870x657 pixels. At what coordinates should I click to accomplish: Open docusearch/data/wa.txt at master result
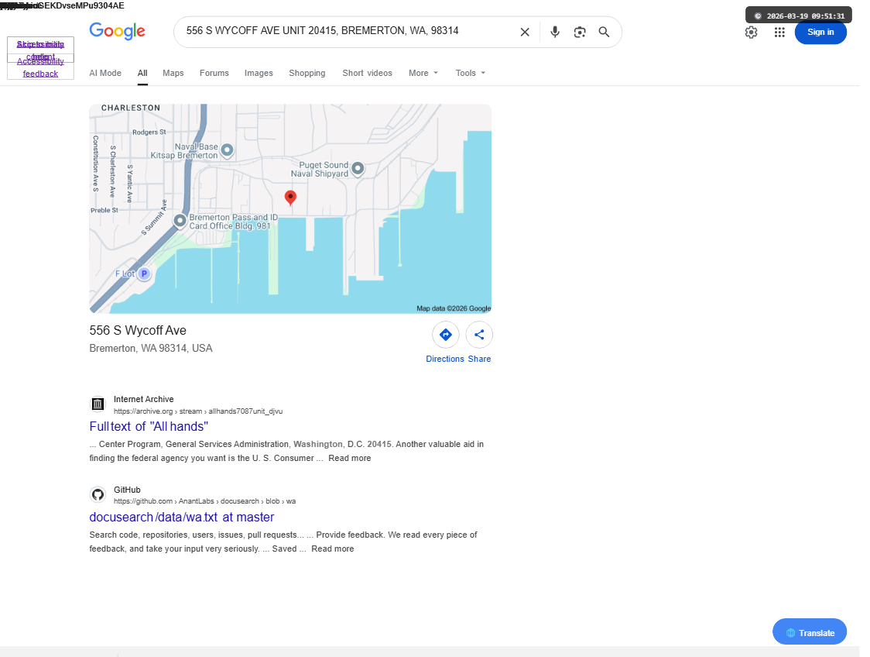tap(181, 517)
